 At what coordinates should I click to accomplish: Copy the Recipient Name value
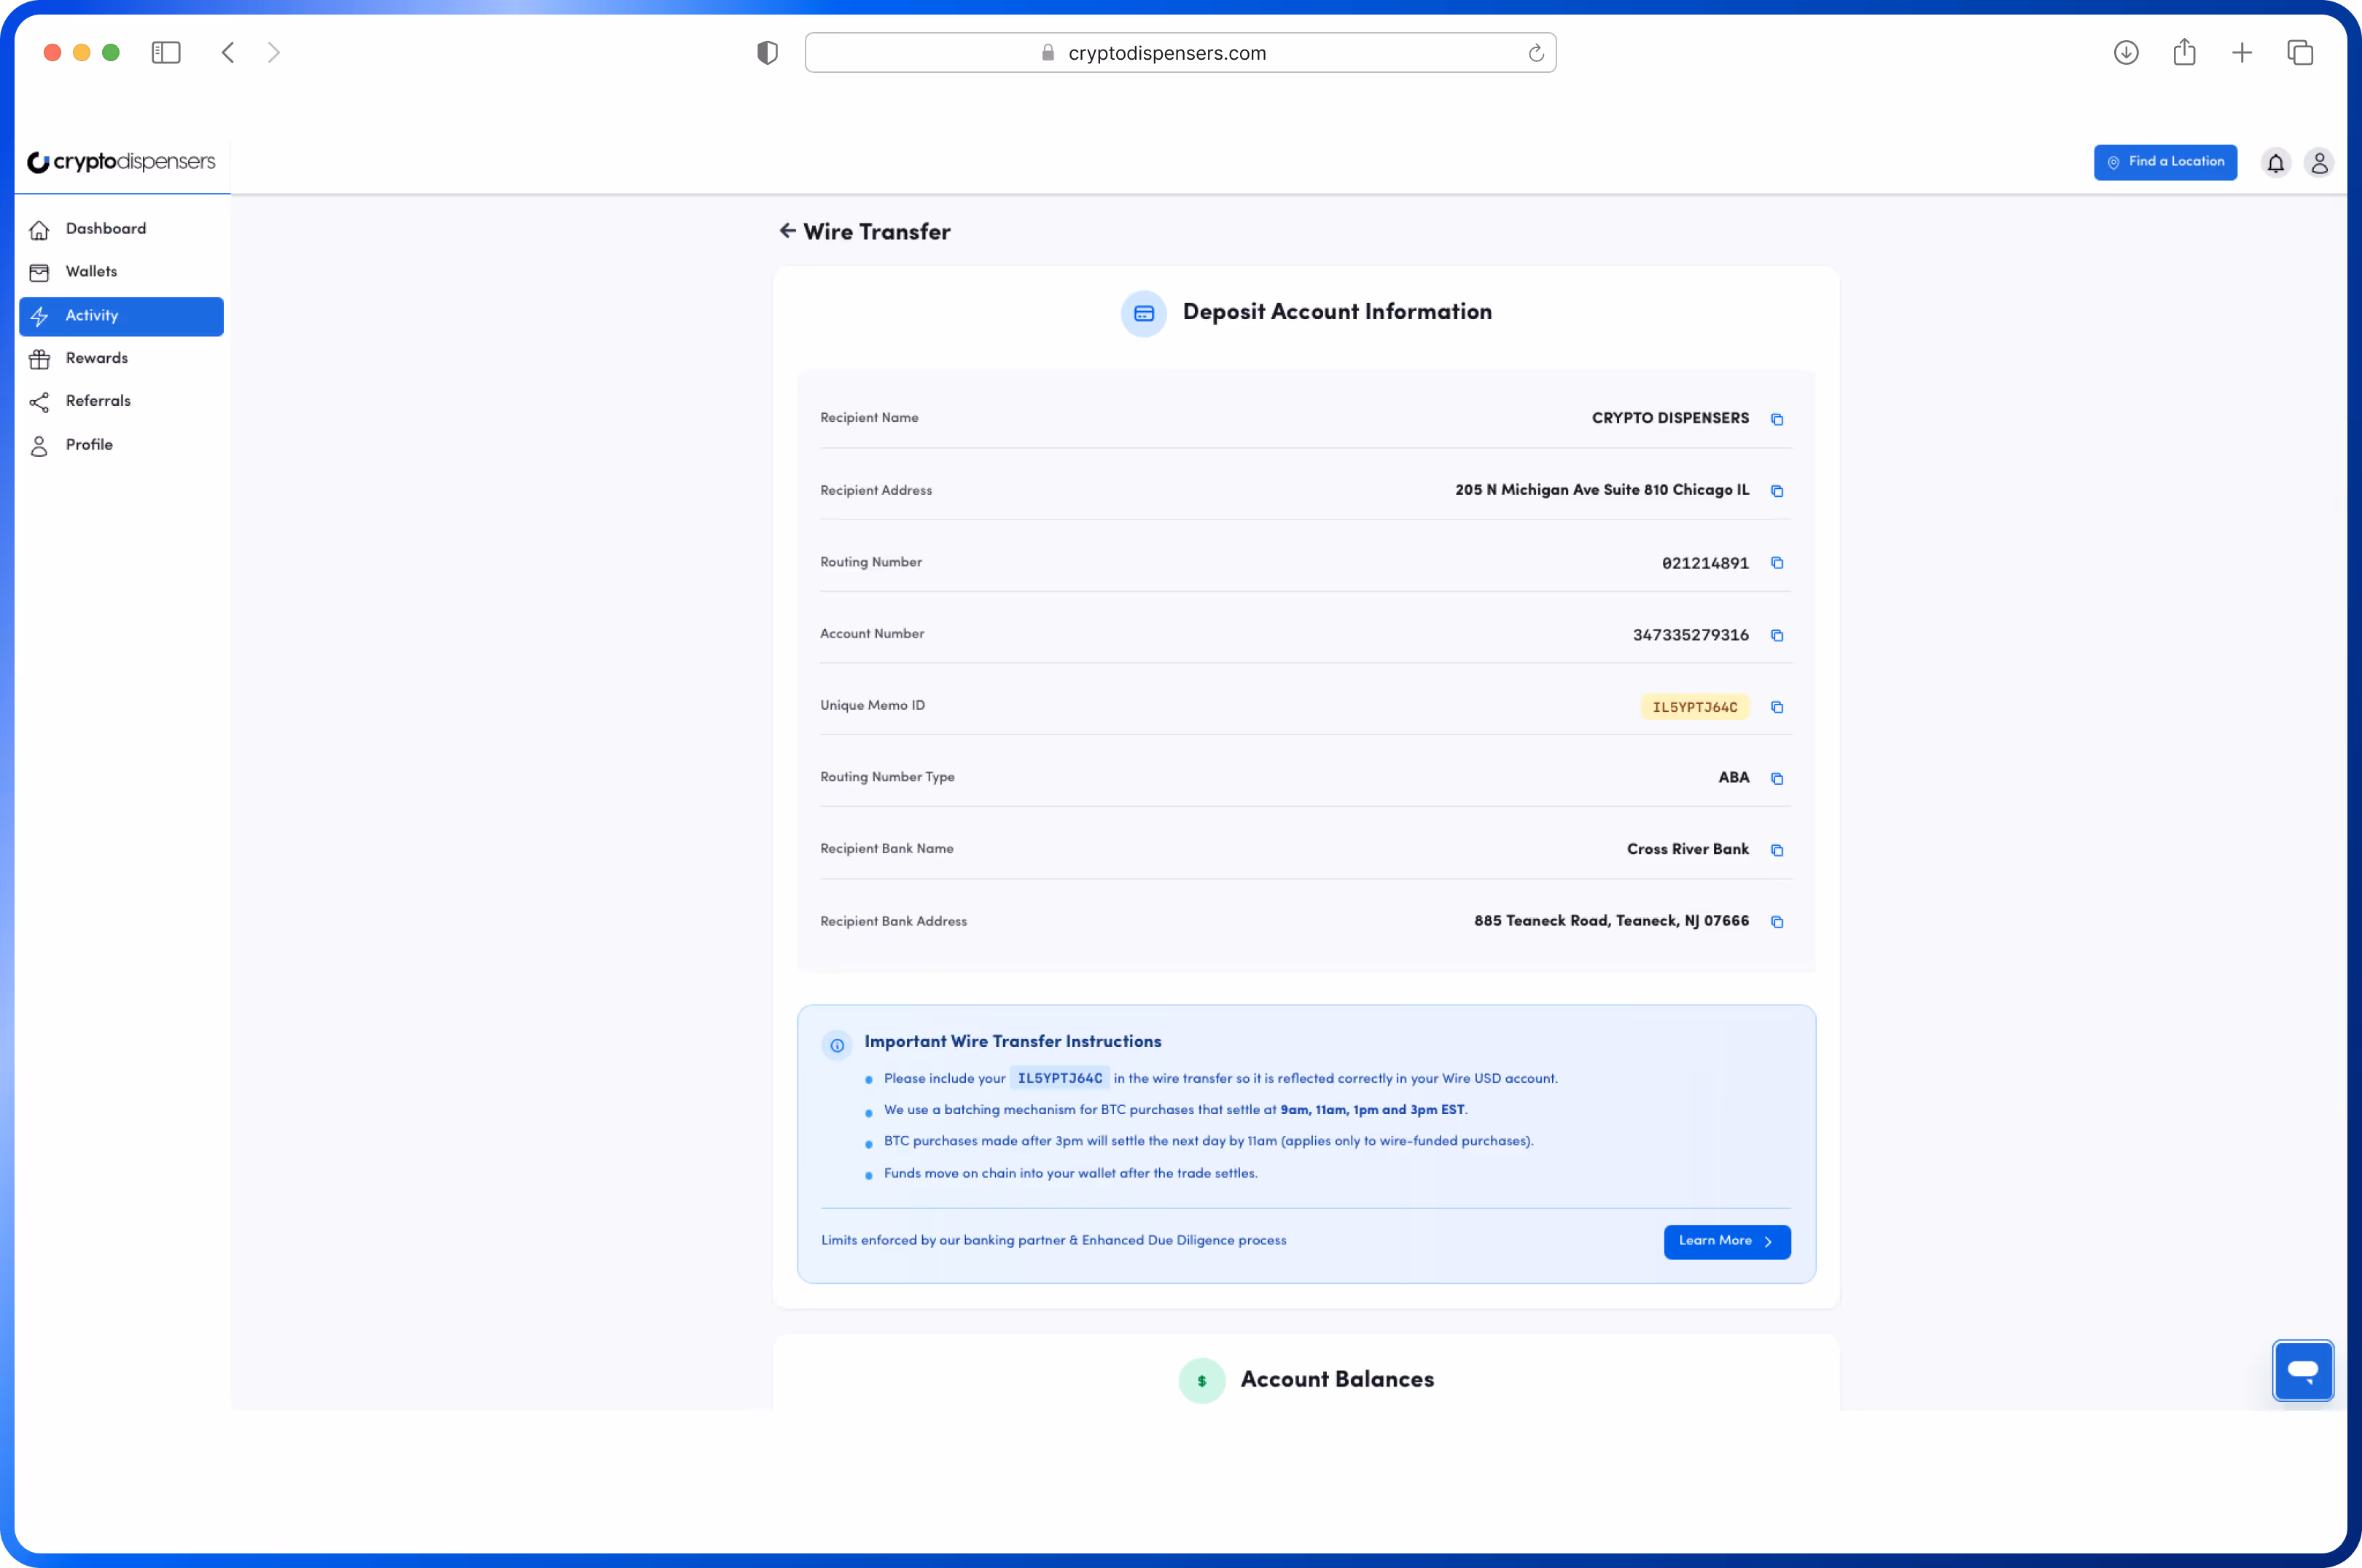click(1777, 419)
